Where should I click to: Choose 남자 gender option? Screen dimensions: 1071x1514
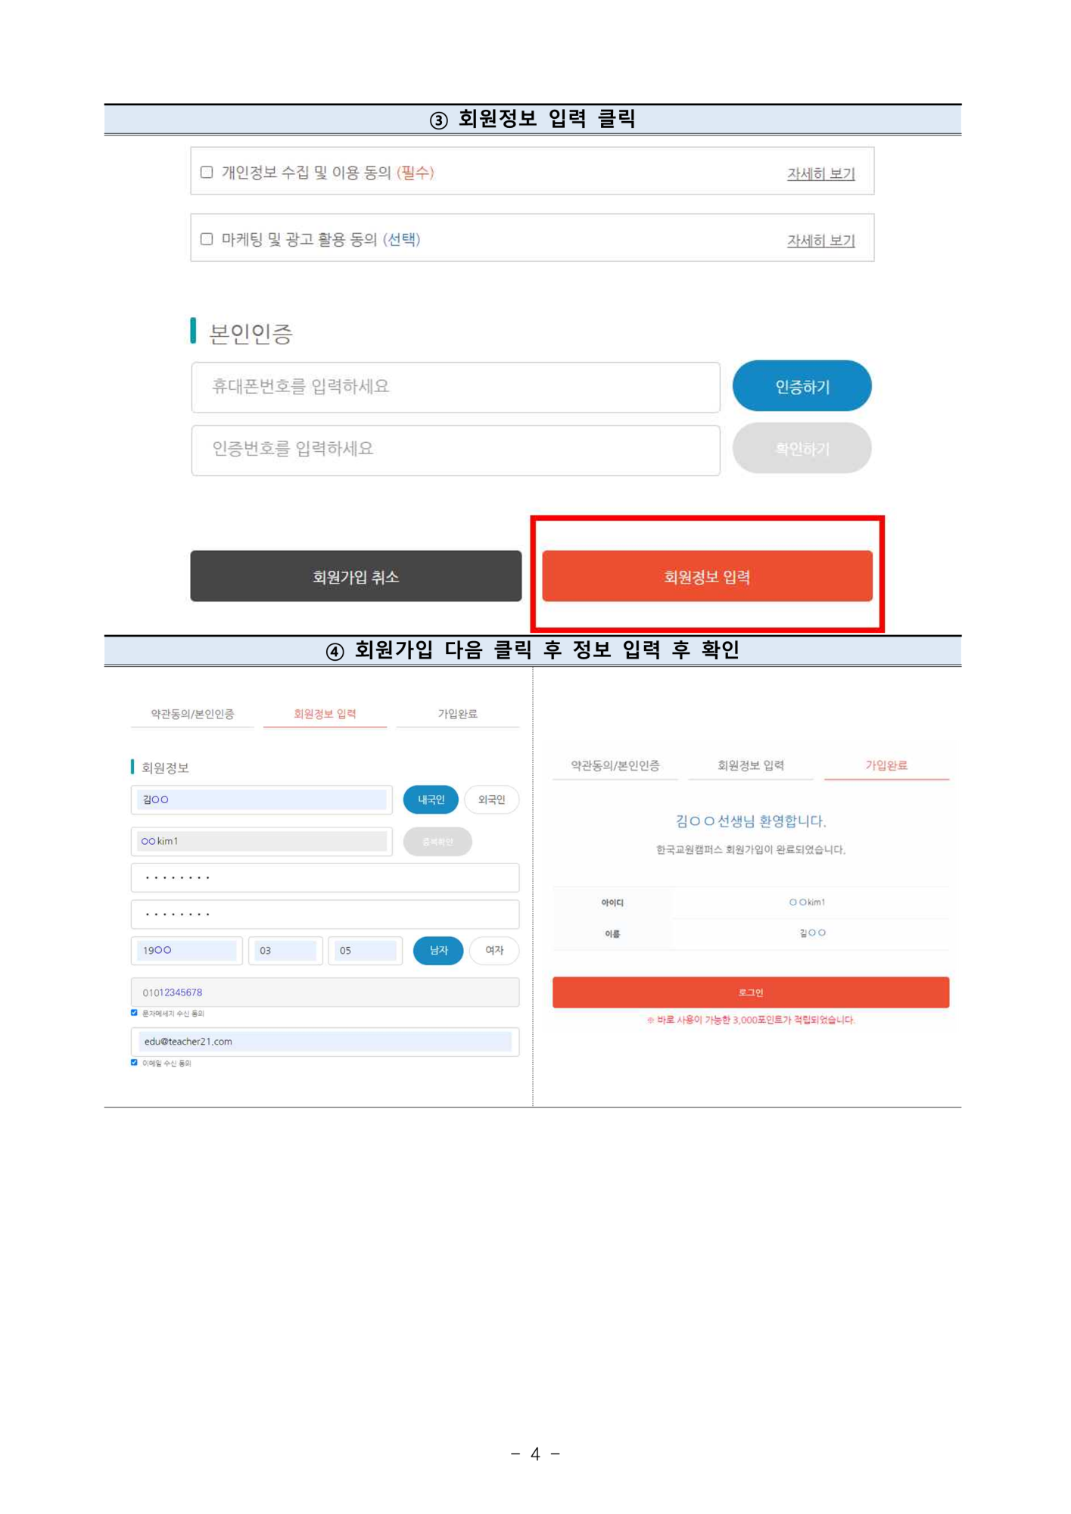pyautogui.click(x=438, y=951)
